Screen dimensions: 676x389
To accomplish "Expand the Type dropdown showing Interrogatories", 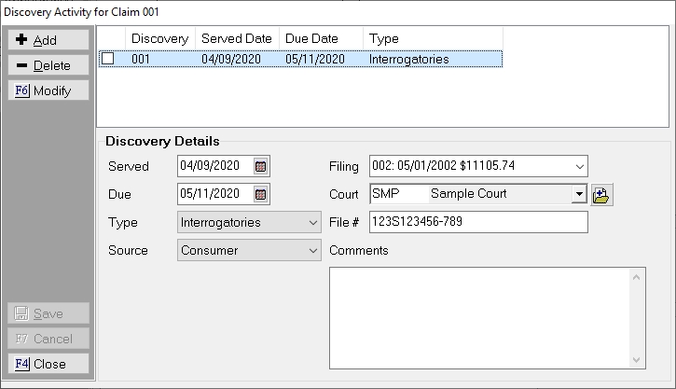I will click(x=312, y=223).
